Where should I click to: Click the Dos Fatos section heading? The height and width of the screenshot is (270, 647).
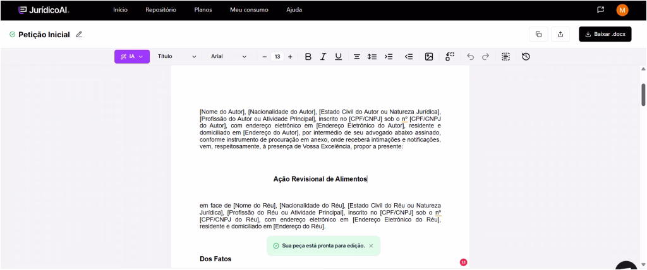tap(215, 259)
